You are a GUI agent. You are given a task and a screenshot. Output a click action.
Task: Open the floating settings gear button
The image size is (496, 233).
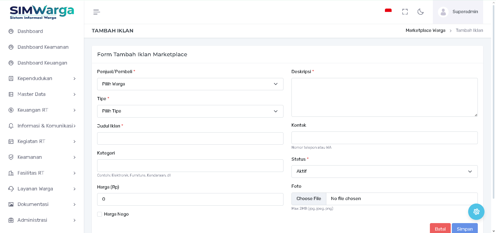tap(476, 212)
